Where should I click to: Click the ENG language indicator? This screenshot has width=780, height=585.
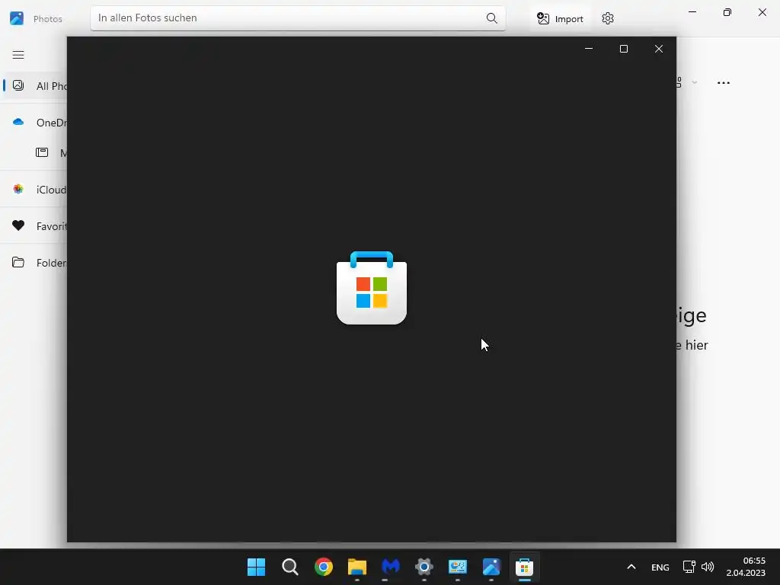point(660,567)
